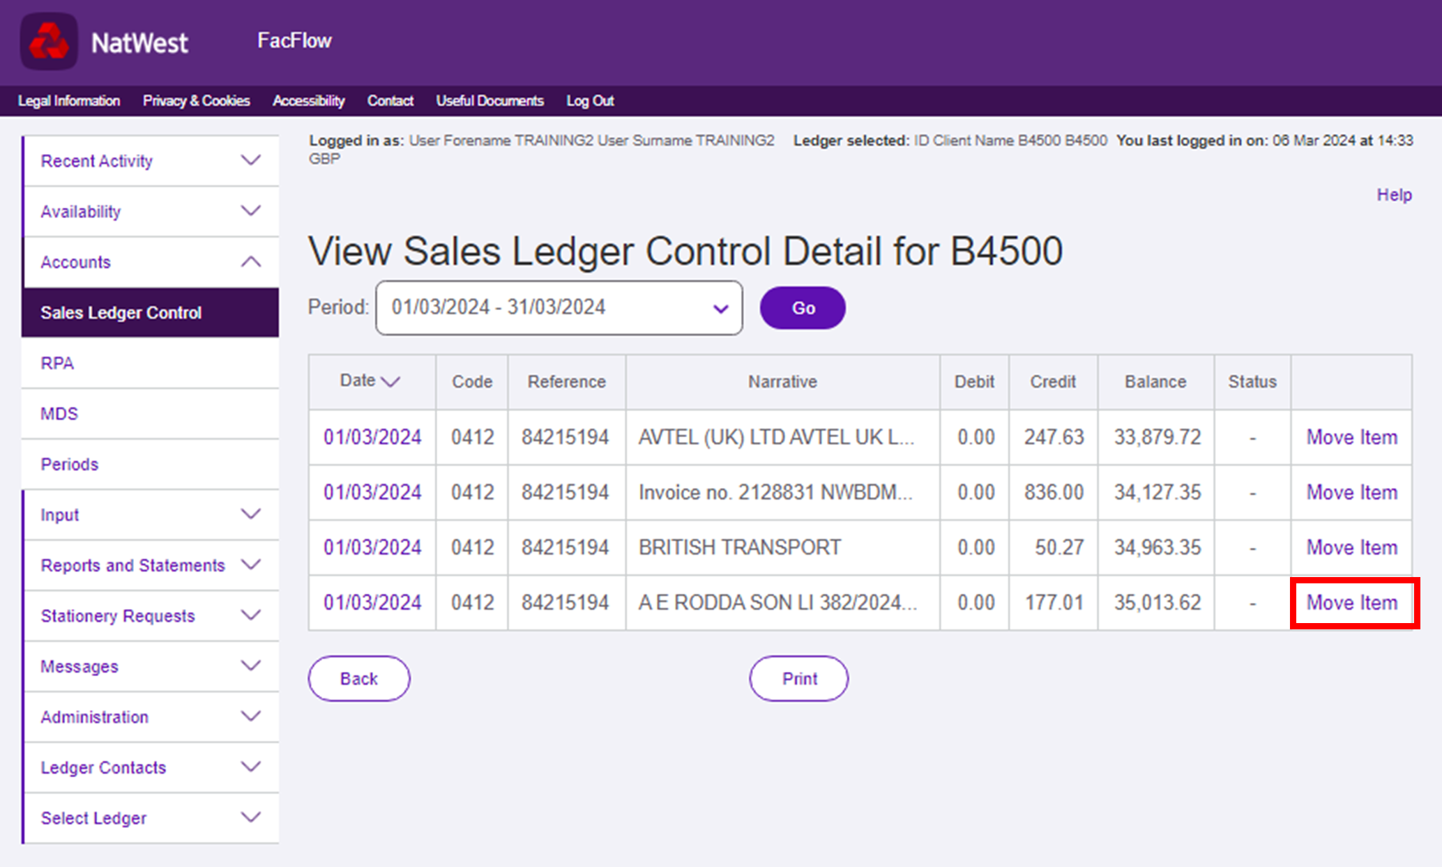Expand the Availability section chevron
This screenshot has width=1442, height=867.
(250, 210)
